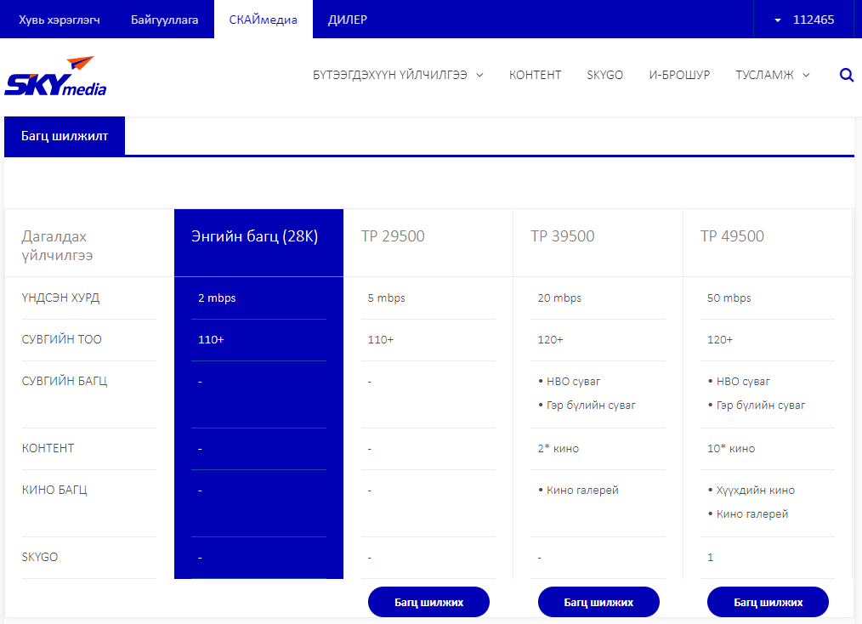The width and height of the screenshot is (862, 624).
Task: Click the SKYmedia logo
Action: tap(55, 76)
